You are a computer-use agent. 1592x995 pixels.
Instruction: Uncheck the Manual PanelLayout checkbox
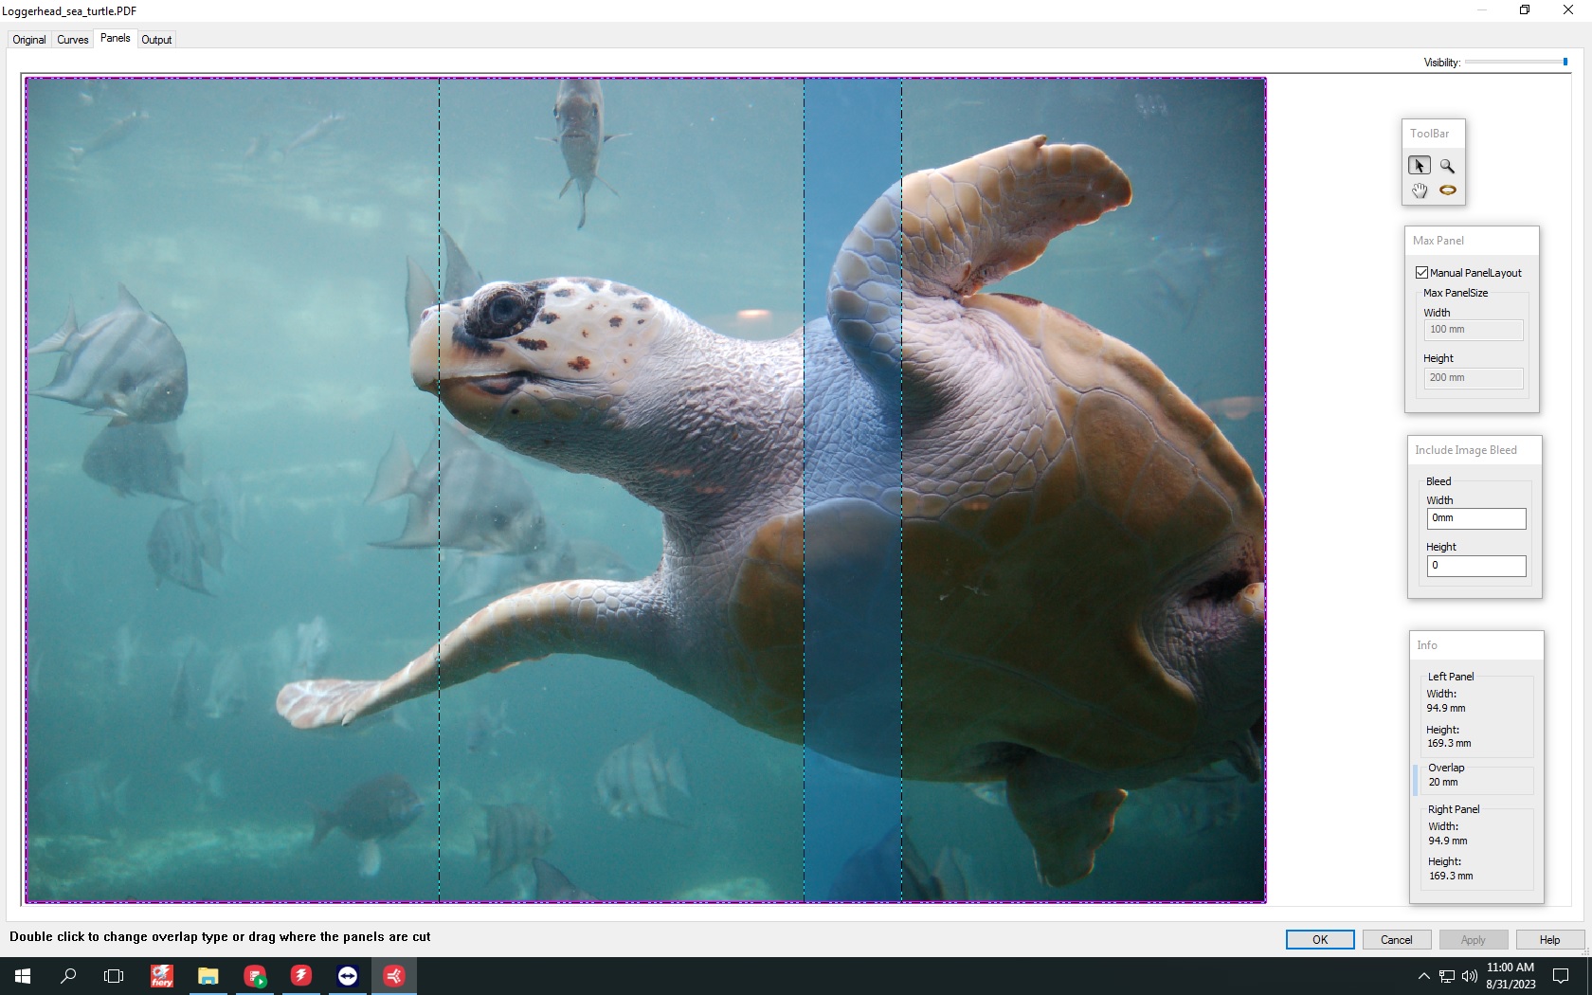(1421, 273)
